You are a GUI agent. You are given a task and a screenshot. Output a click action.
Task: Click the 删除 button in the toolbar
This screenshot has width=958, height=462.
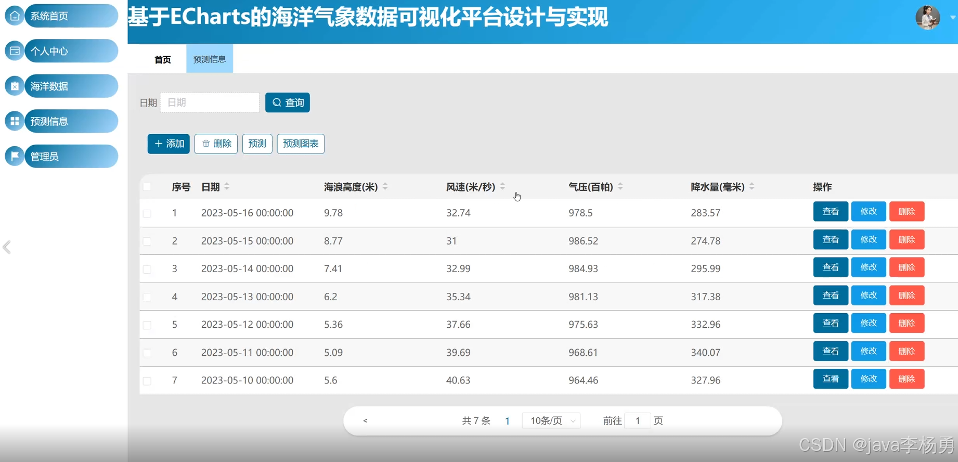pyautogui.click(x=216, y=144)
